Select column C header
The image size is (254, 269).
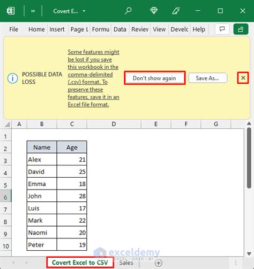coord(72,124)
